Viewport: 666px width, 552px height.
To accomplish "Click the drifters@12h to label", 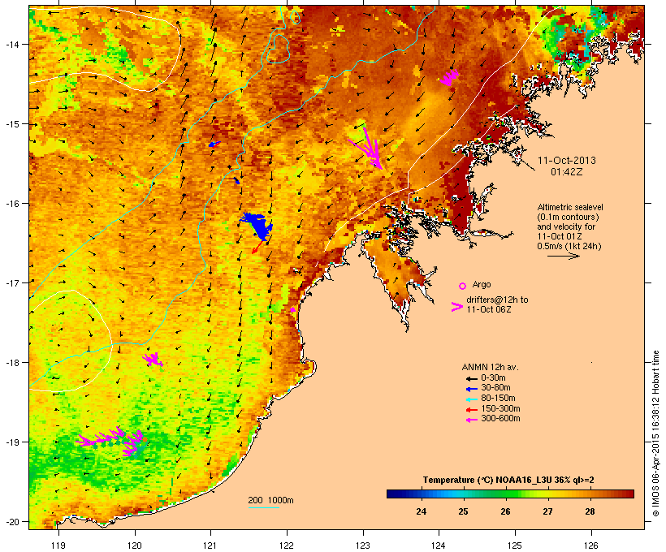I will pyautogui.click(x=497, y=300).
